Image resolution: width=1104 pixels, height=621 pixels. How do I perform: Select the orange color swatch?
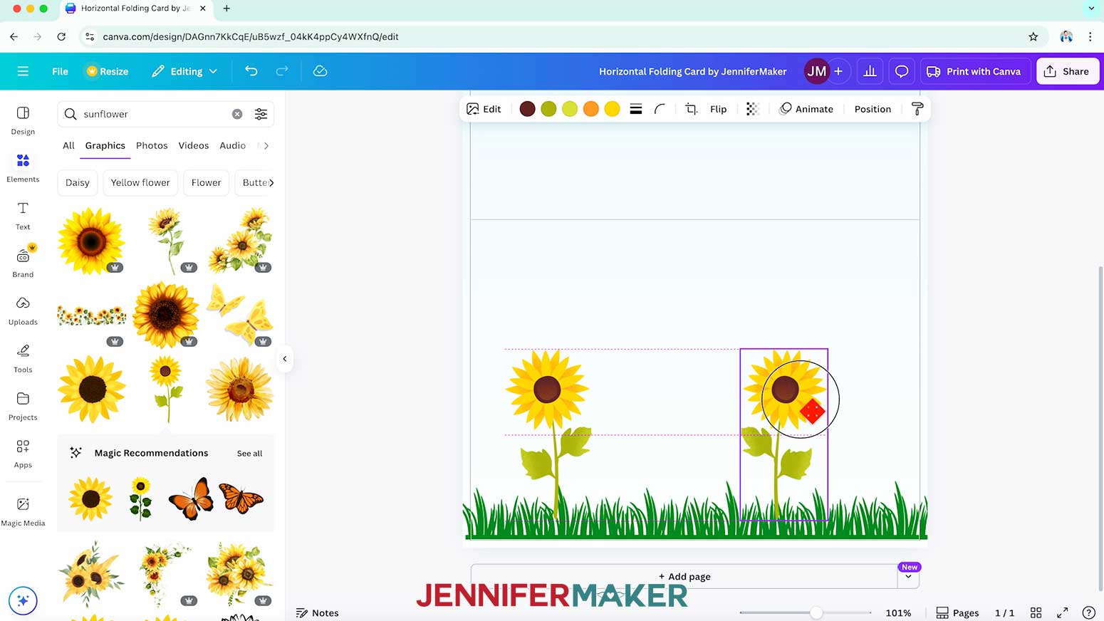pyautogui.click(x=590, y=109)
